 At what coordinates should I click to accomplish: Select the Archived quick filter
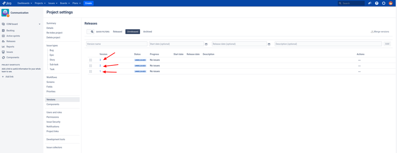tap(147, 32)
